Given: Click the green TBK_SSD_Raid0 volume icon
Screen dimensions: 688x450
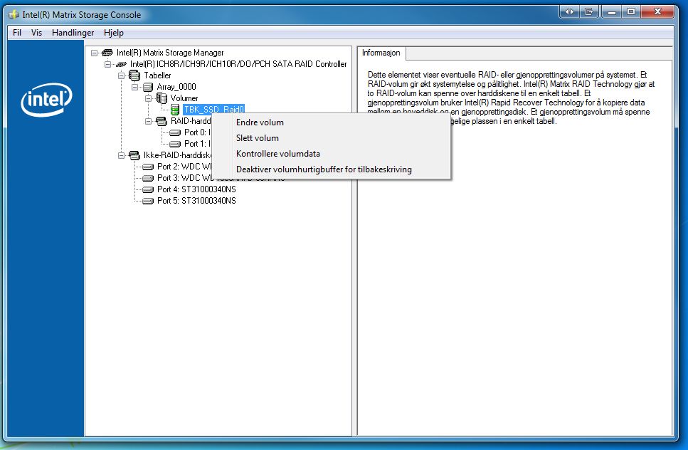Looking at the screenshot, I should [174, 110].
